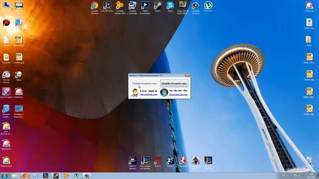Select the Uplay desktop shortcut
319x179 pixels.
(18, 76)
